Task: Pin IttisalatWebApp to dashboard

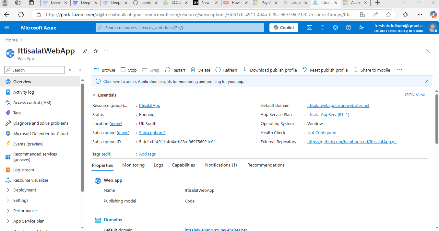Action: 85,51
